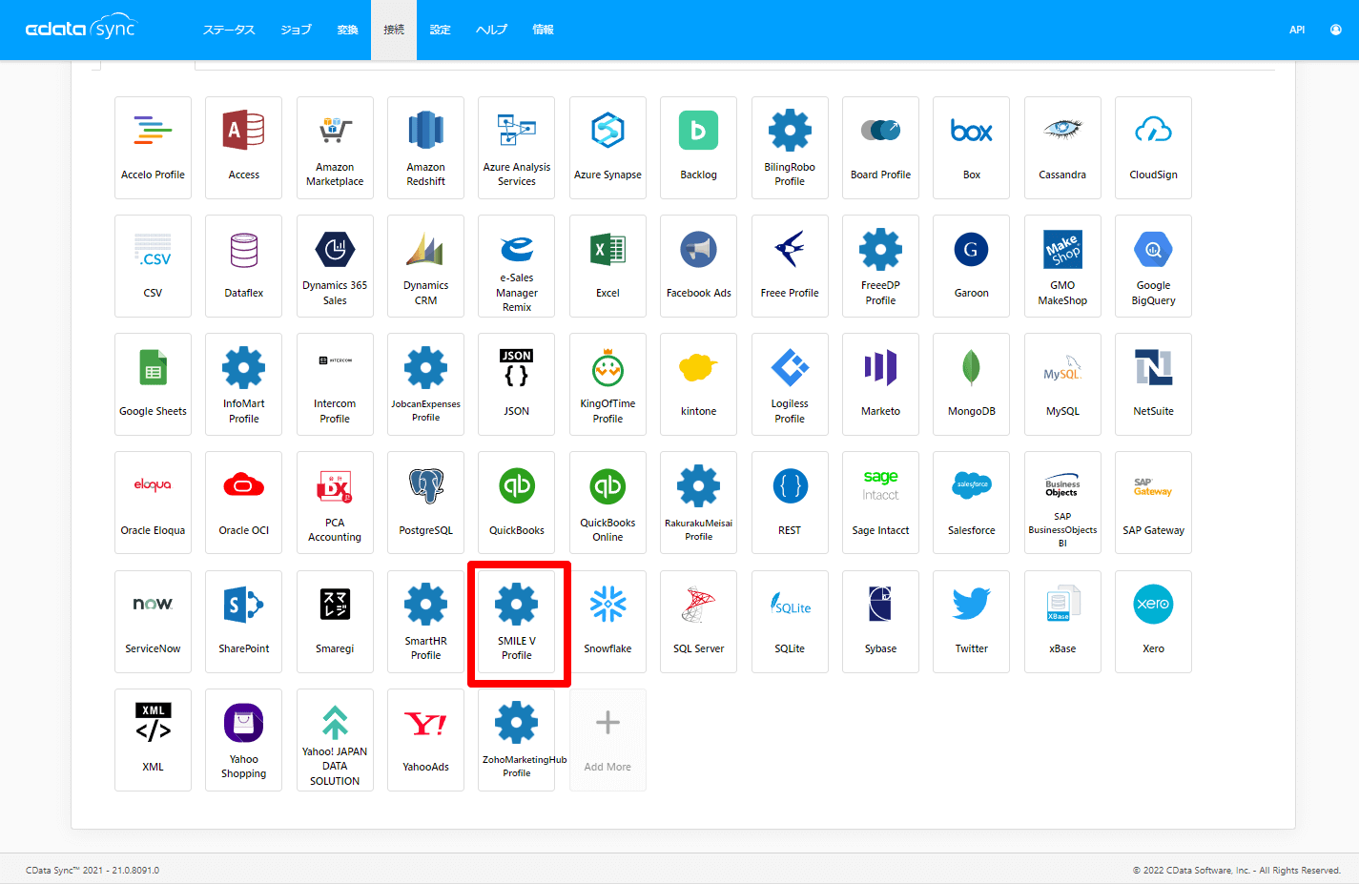Pick the Snowflake connector
The height and width of the screenshot is (884, 1359).
click(607, 622)
